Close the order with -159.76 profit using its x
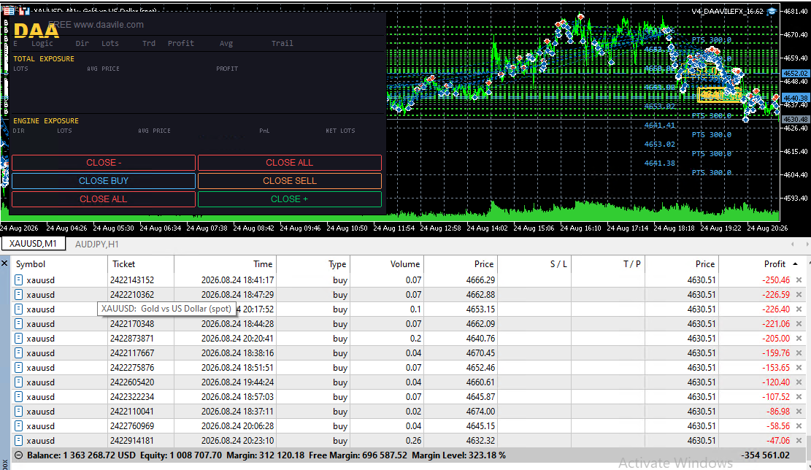This screenshot has height=470, width=811. click(799, 352)
